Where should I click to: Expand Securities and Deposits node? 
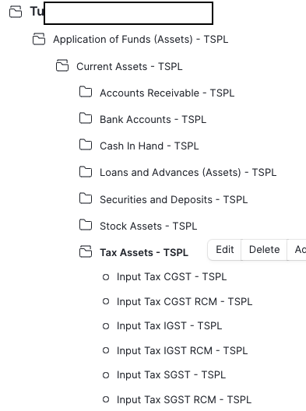pyautogui.click(x=174, y=199)
